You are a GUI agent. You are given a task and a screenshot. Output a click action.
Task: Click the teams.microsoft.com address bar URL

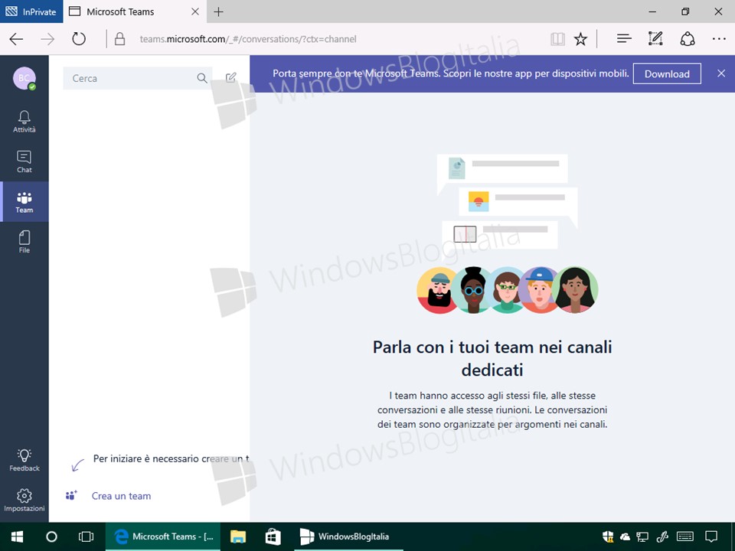point(248,39)
